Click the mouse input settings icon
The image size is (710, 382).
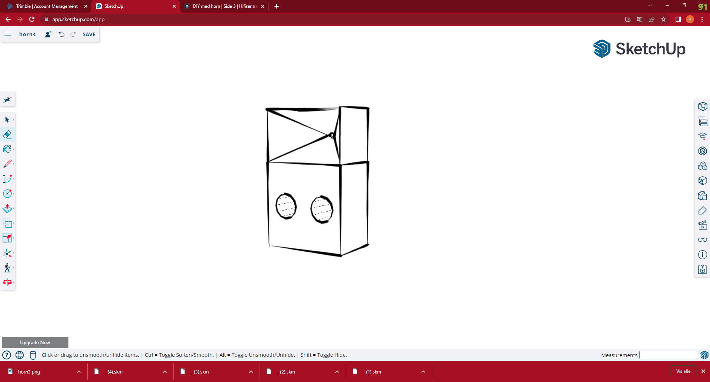click(x=33, y=355)
